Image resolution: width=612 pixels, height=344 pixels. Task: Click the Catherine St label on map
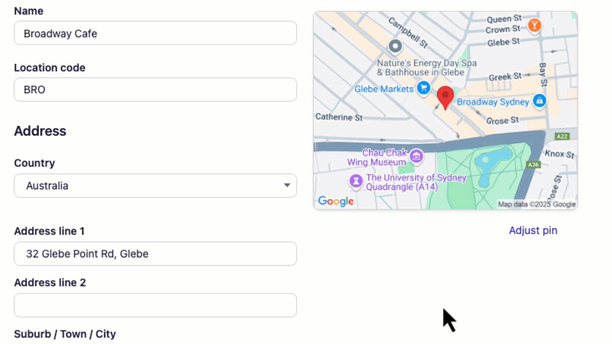pyautogui.click(x=339, y=117)
